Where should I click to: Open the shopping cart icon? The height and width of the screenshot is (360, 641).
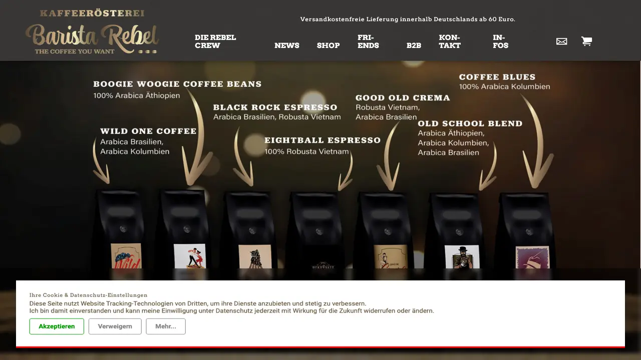586,41
